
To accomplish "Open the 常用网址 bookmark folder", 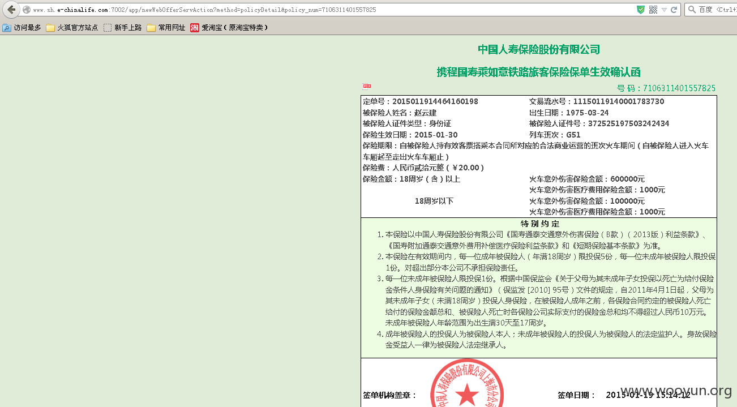I will (166, 27).
